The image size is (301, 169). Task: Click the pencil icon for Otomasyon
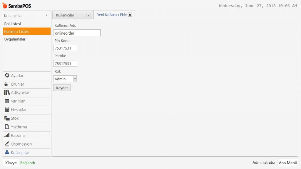pos(7,144)
